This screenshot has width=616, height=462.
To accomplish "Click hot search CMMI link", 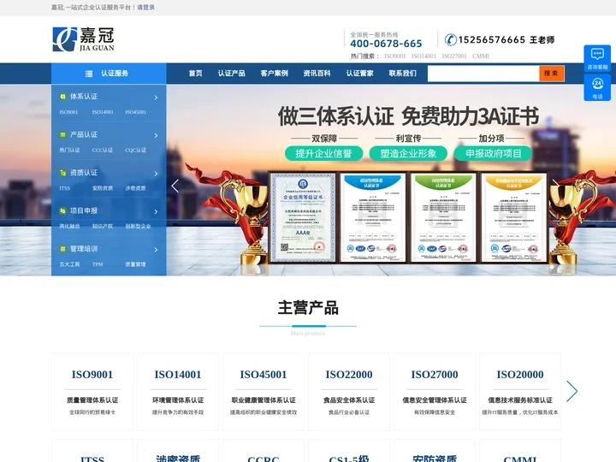I will (x=481, y=56).
